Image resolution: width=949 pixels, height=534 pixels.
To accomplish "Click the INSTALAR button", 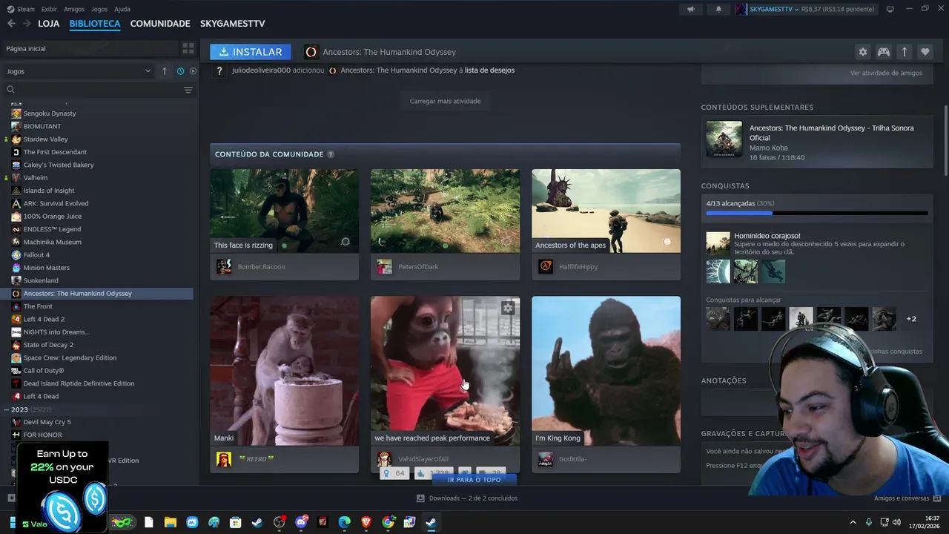I will [x=251, y=52].
